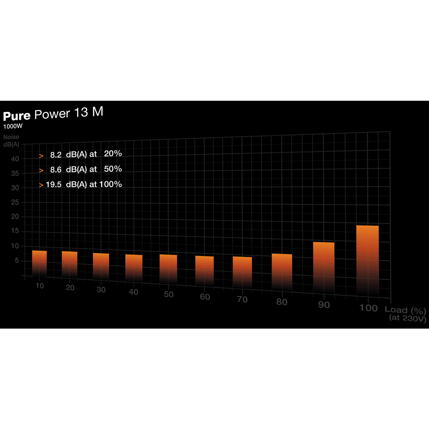The height and width of the screenshot is (429, 429).
Task: Click the '100' x-axis load label
Action: 368,308
